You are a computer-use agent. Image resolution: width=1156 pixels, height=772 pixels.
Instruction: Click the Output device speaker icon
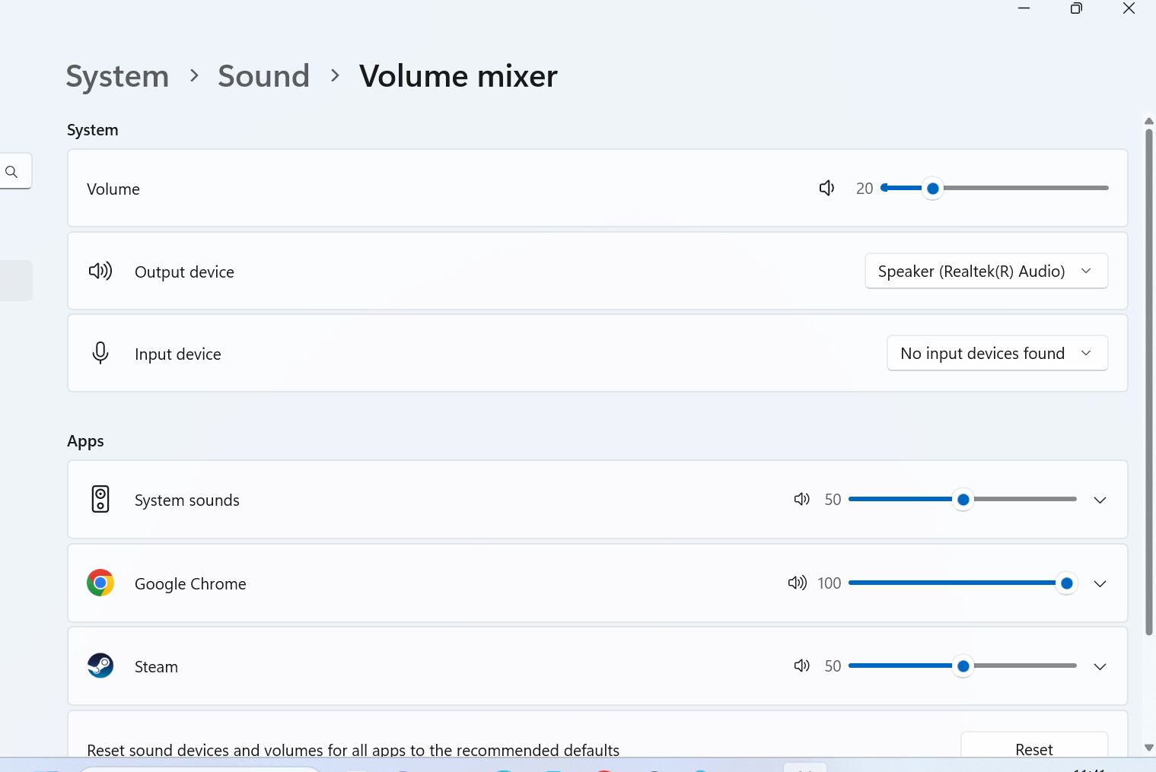[x=100, y=271]
